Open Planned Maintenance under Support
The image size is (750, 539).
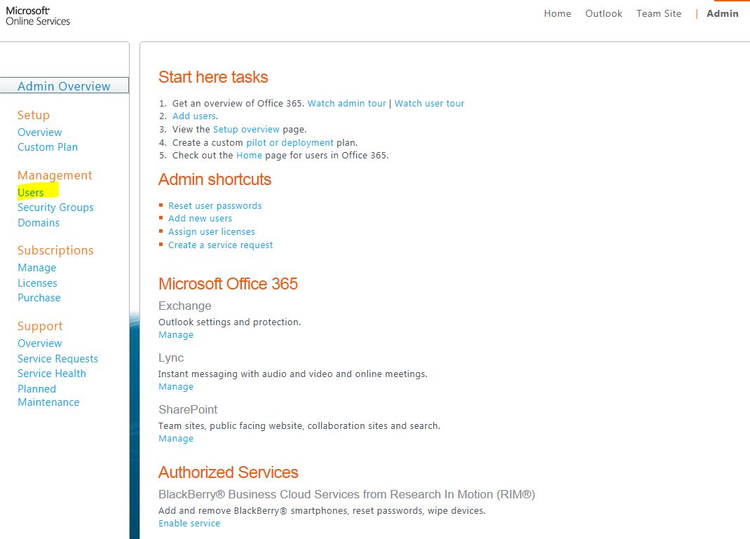pyautogui.click(x=48, y=395)
